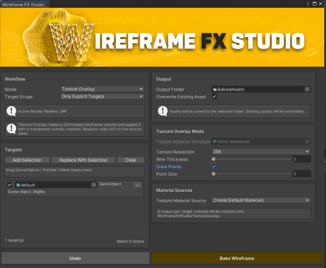Image resolution: width=326 pixels, height=268 pixels.
Task: Open the Mode dropdown showing Texture Overlay
Action: [102, 89]
